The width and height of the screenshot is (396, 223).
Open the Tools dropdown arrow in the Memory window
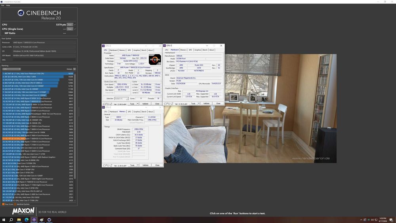[138, 165]
